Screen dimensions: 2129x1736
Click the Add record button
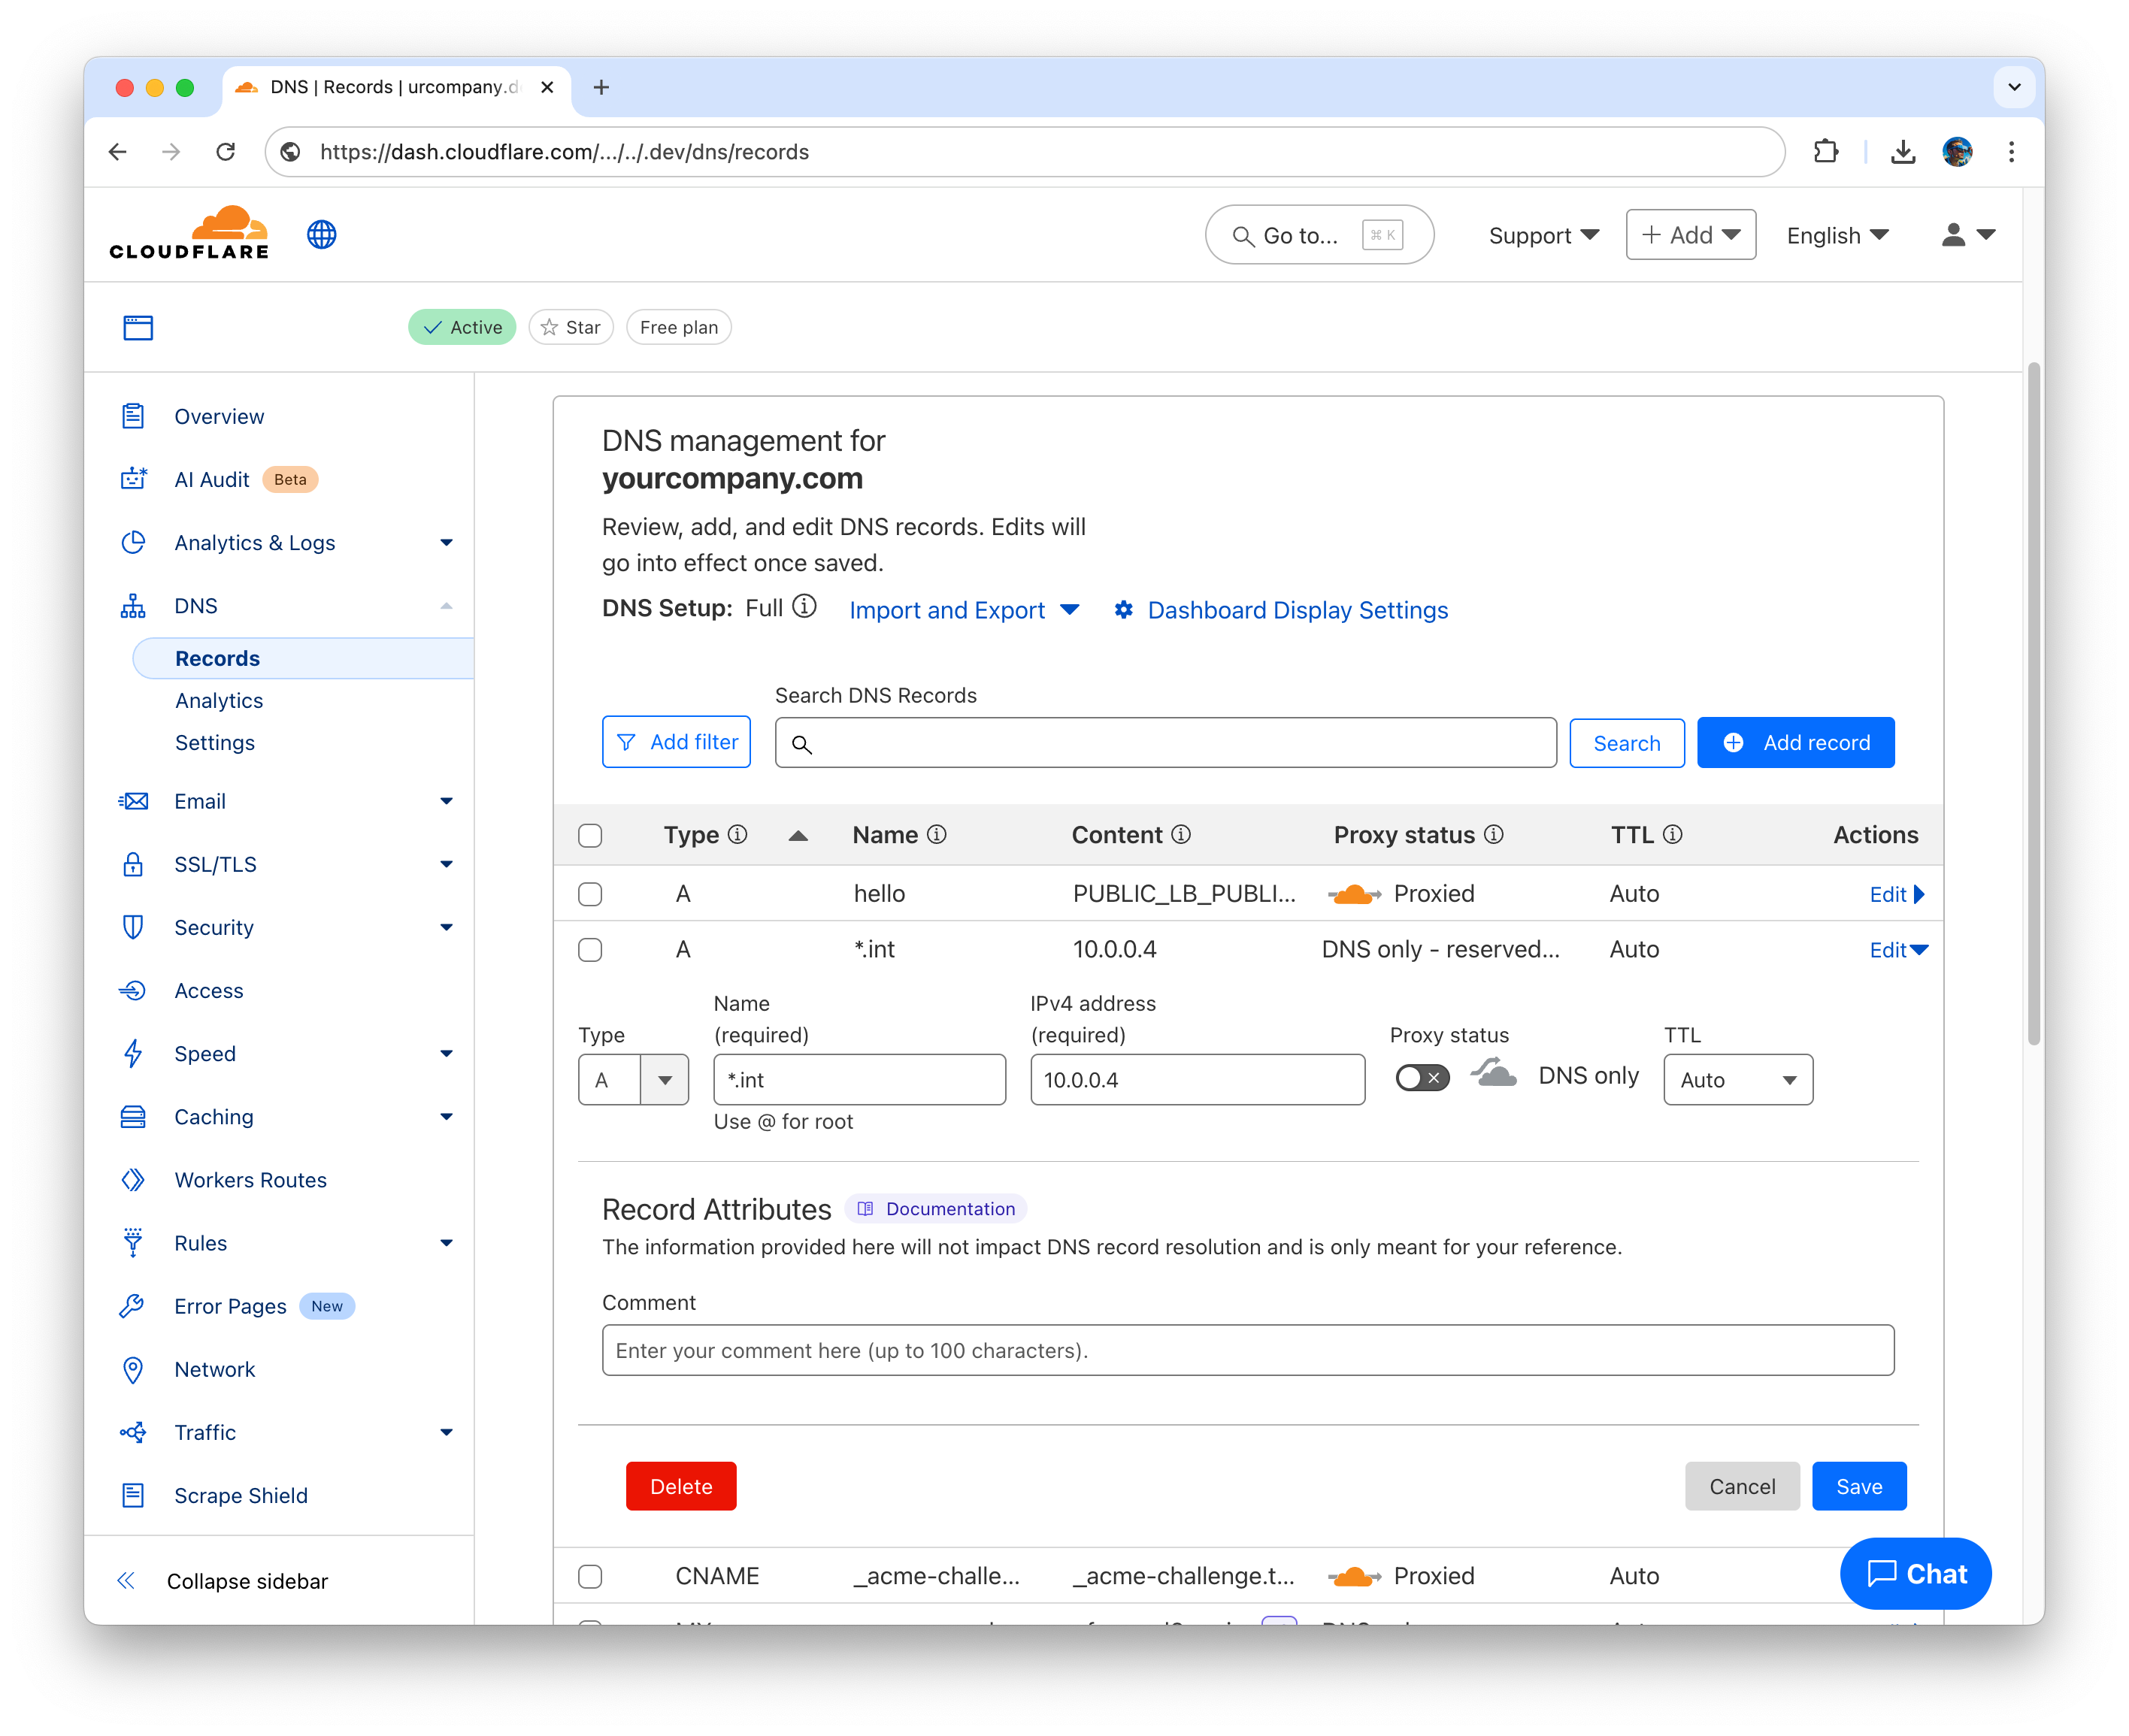point(1795,742)
